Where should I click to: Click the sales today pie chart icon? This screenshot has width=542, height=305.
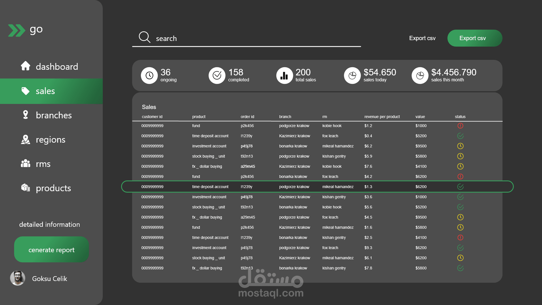(x=352, y=75)
